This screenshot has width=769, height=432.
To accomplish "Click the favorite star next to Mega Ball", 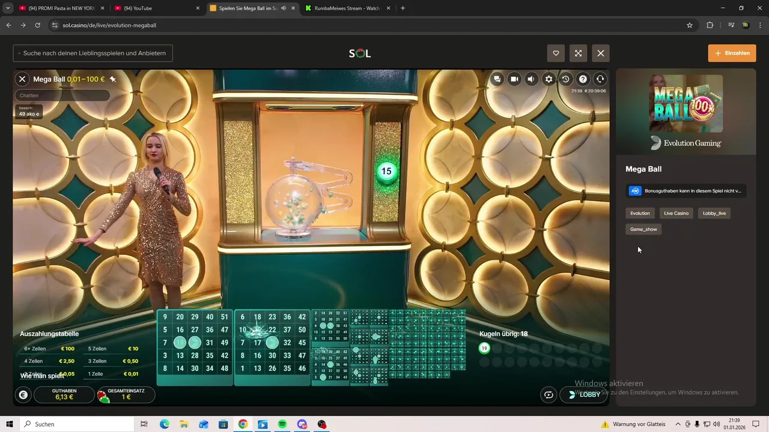I will [112, 79].
